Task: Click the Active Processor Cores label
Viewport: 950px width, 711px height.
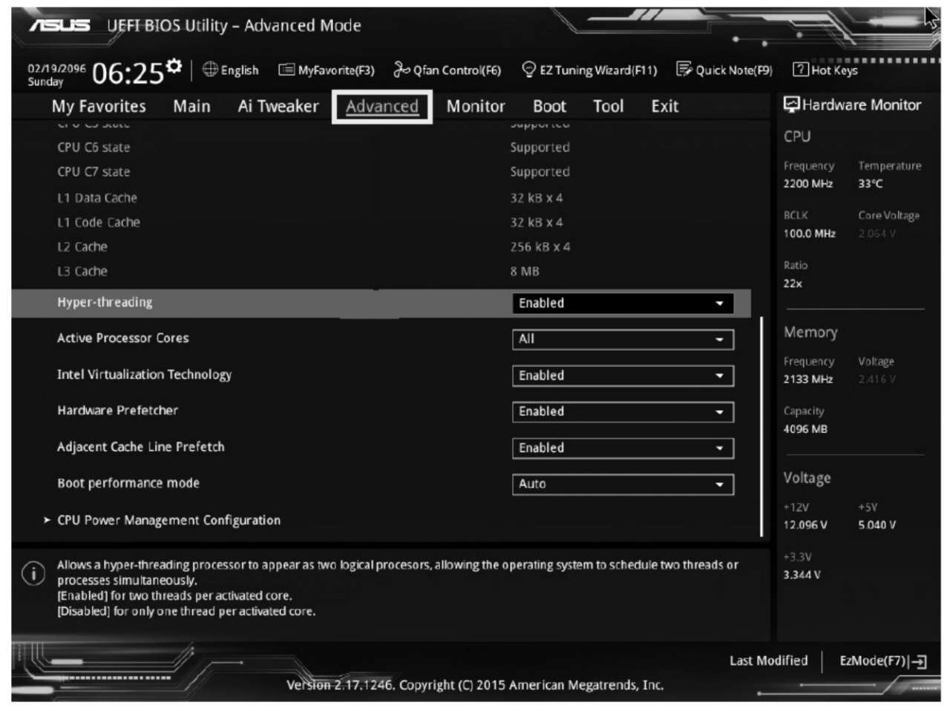Action: point(123,338)
